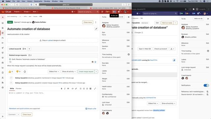Click Attach a file link
The image size is (211, 119).
(91, 109)
